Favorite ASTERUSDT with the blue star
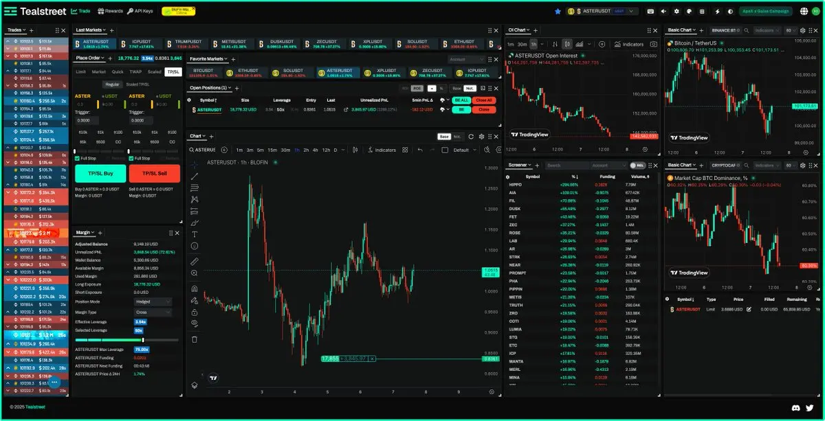 pos(558,11)
